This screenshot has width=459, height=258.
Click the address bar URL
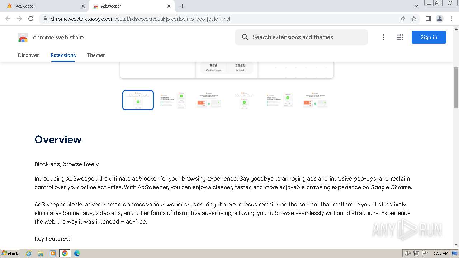coord(140,19)
